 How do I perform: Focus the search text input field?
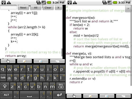coord(8,7)
